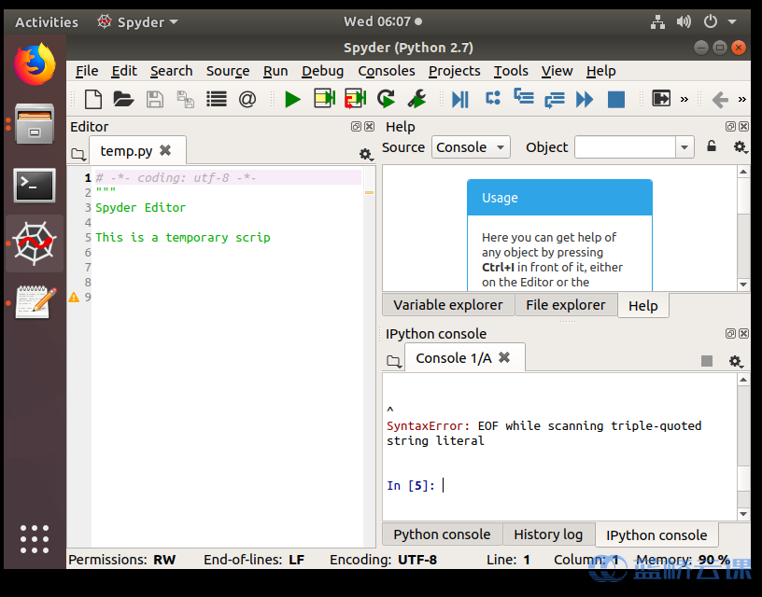Close the temp.py tab
Screen dimensions: 762x597
pyautogui.click(x=165, y=150)
